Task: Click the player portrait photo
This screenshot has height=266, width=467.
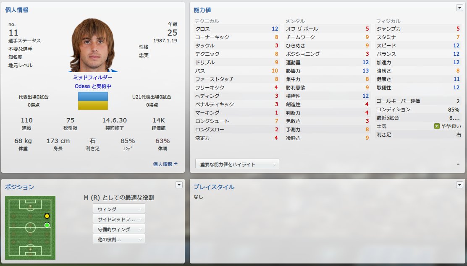Action: (x=93, y=45)
